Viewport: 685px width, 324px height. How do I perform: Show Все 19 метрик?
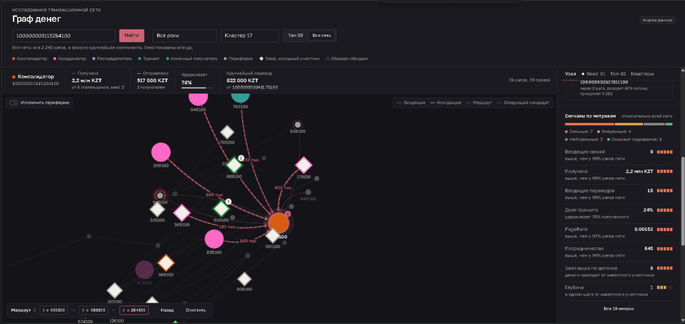click(x=619, y=308)
